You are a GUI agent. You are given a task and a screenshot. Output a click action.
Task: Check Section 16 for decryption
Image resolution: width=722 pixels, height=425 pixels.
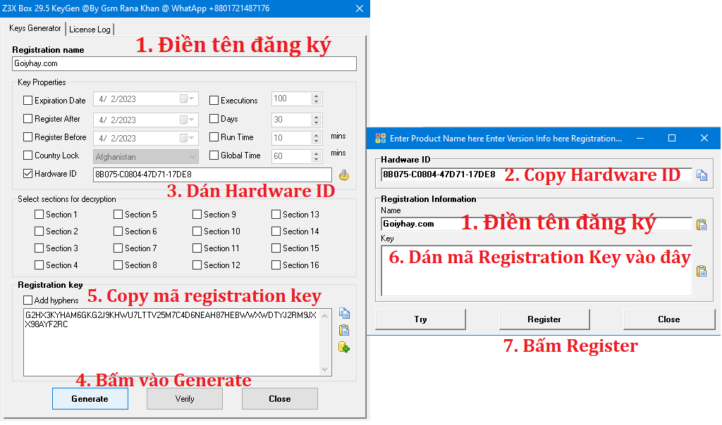tap(276, 265)
